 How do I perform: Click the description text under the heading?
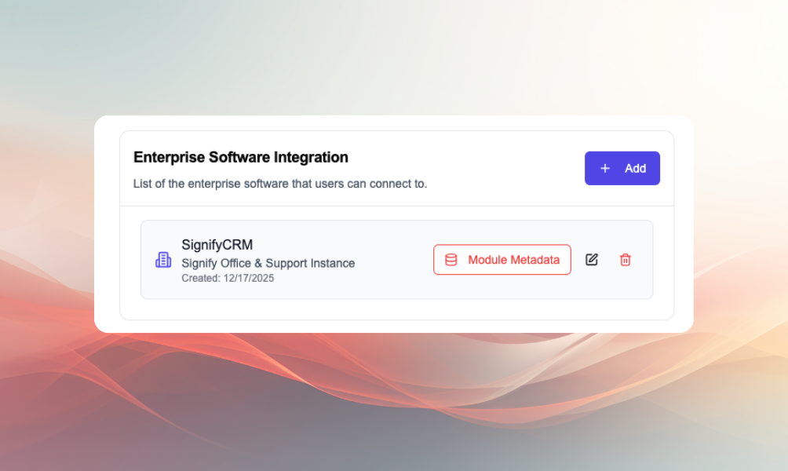coord(280,184)
